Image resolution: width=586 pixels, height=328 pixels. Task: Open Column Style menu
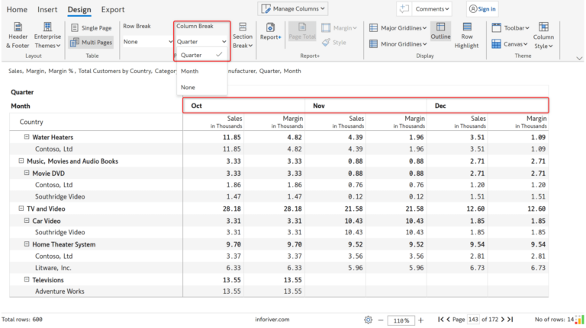tap(543, 36)
